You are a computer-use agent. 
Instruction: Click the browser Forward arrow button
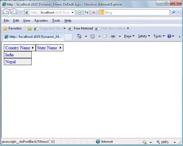coord(13,12)
